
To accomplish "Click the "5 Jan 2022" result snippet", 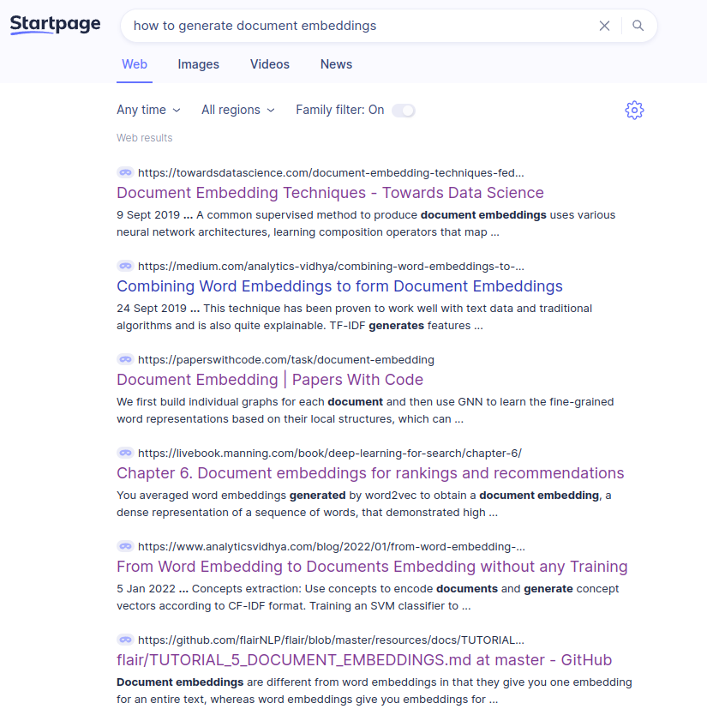I will [x=368, y=598].
